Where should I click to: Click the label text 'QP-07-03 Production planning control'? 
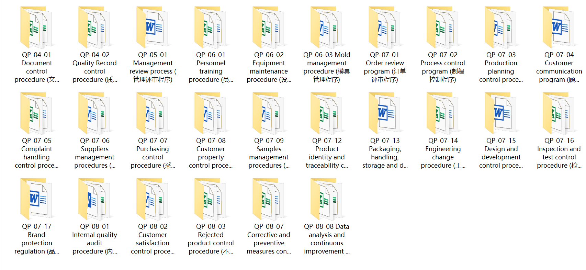coord(501,67)
